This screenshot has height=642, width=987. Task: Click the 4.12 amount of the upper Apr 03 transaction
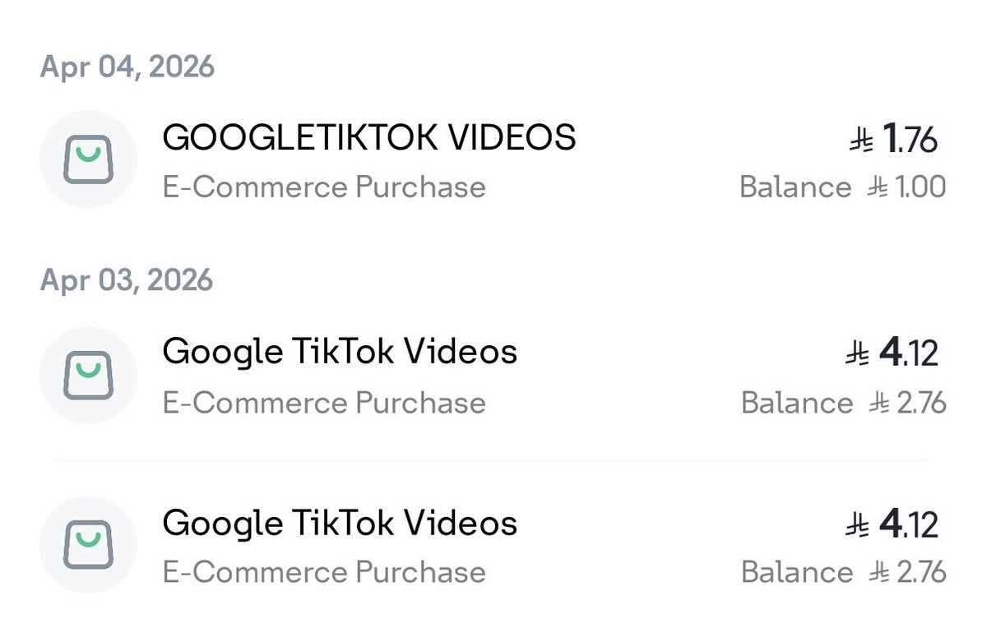908,355
